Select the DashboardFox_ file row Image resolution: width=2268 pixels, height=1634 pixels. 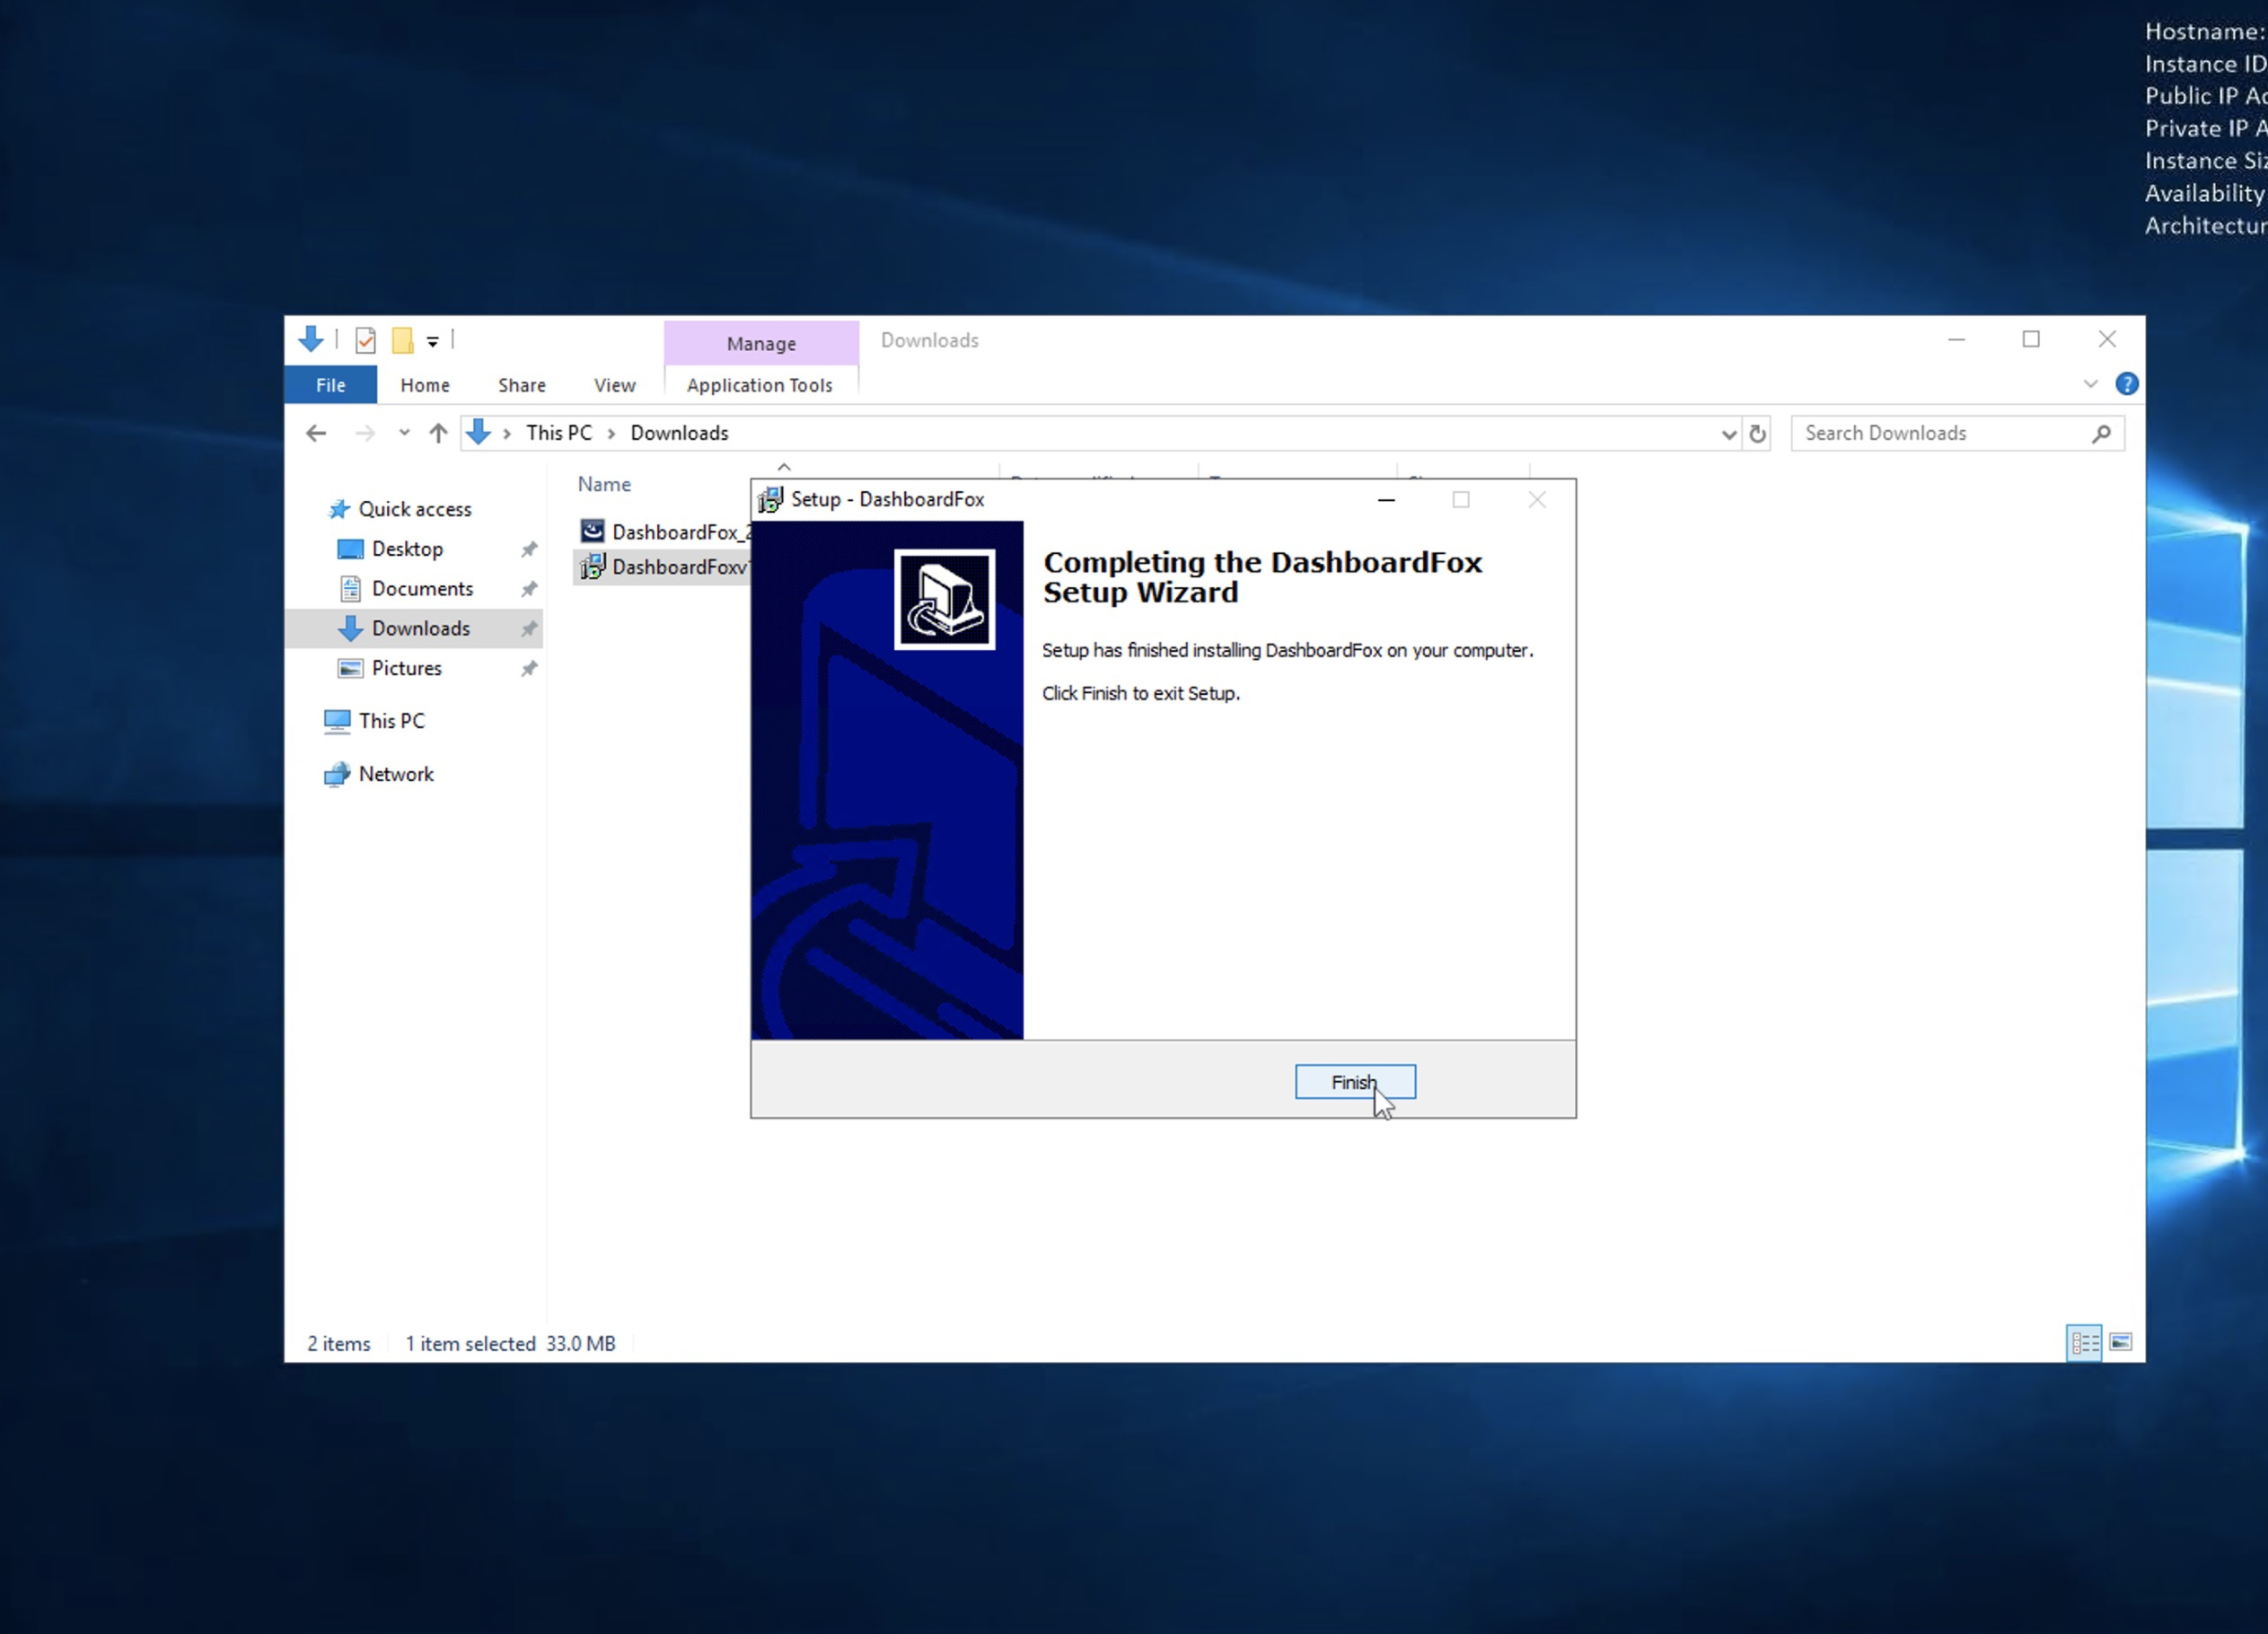pyautogui.click(x=664, y=532)
